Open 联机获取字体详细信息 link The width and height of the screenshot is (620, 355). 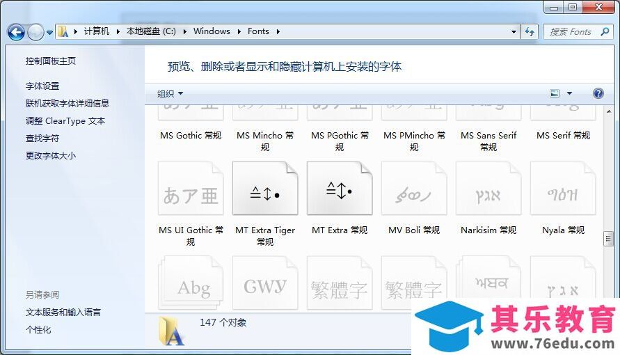(67, 103)
